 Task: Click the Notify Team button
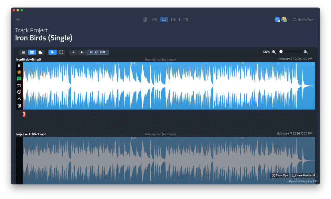tap(303, 19)
